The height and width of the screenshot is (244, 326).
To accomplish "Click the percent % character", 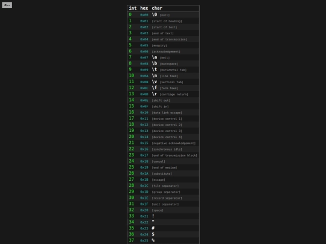I will pyautogui.click(x=153, y=240).
